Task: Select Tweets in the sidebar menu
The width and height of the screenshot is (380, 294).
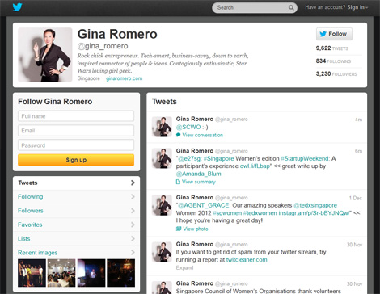Action: [76, 183]
